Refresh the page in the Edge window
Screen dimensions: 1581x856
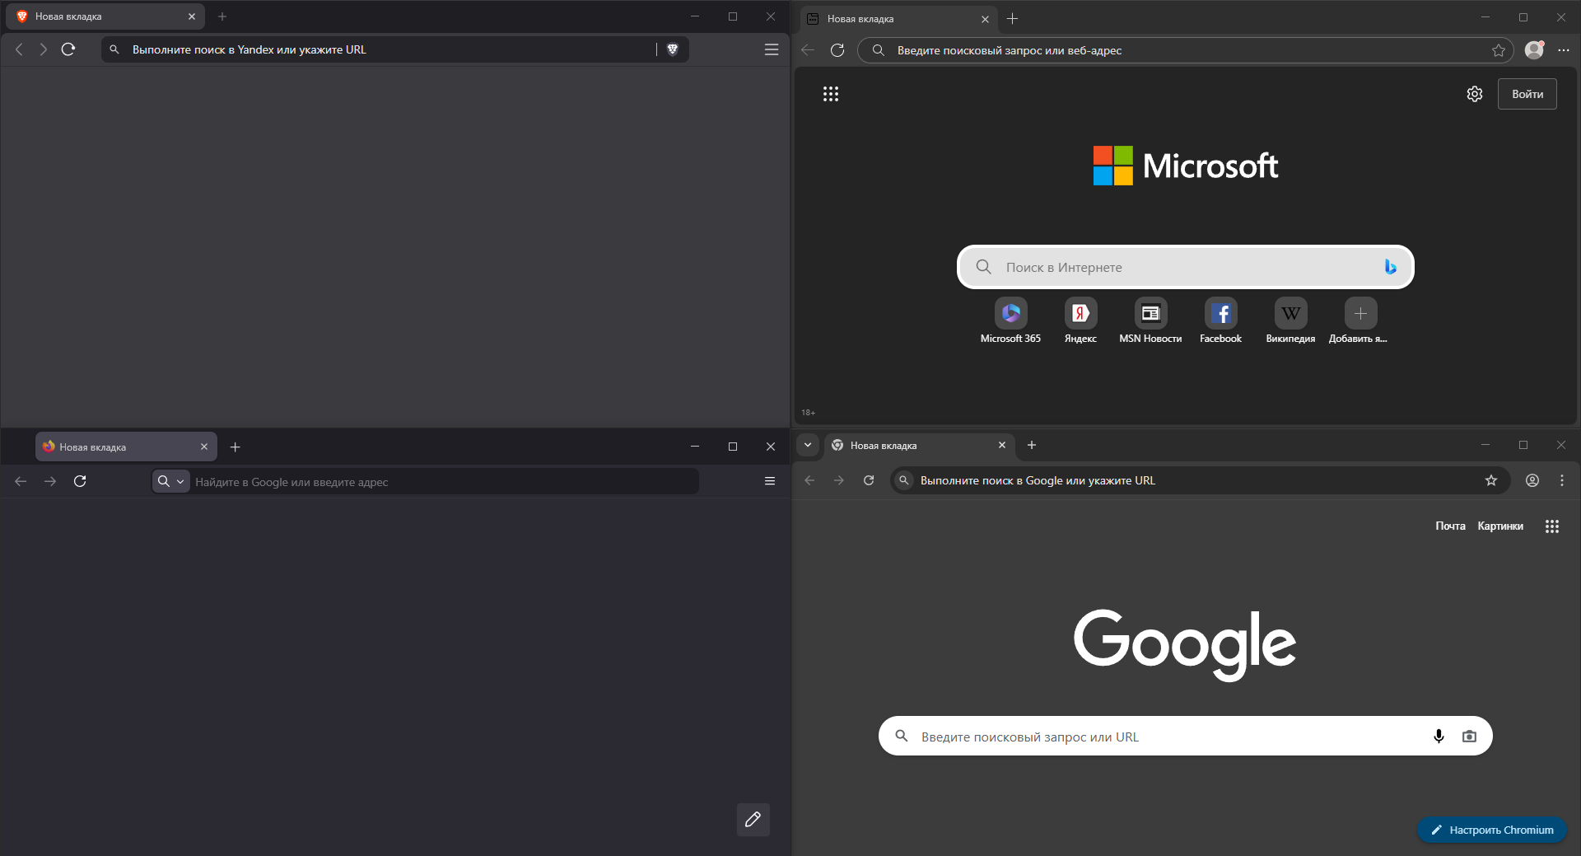click(x=837, y=50)
